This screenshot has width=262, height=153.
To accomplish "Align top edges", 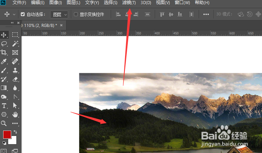I will coord(162,14).
